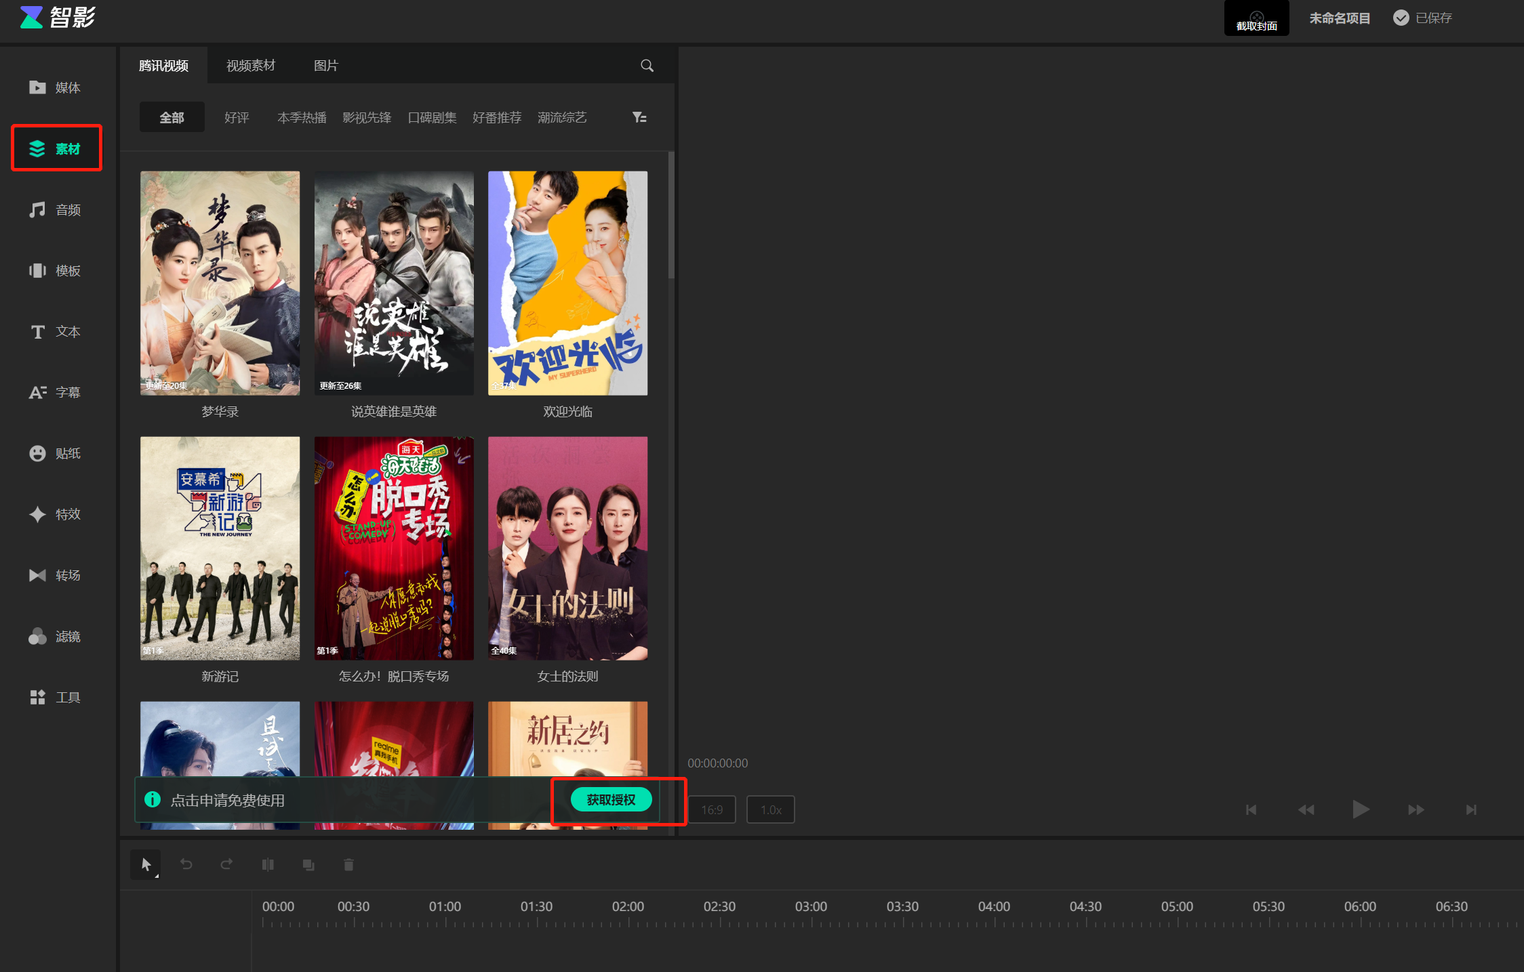
Task: Click the trash delete icon
Action: 348,864
